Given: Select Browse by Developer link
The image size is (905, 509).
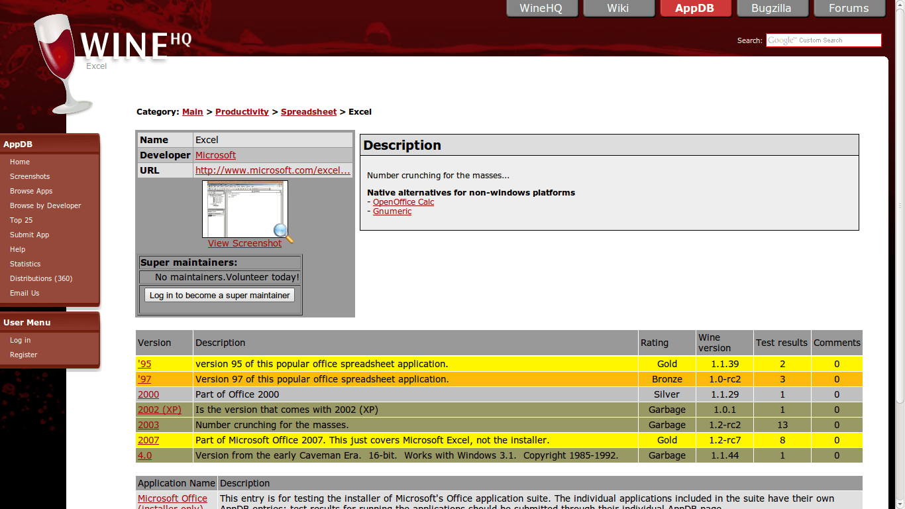Looking at the screenshot, I should [45, 205].
